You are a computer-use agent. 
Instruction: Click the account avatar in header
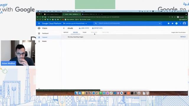click(184, 24)
